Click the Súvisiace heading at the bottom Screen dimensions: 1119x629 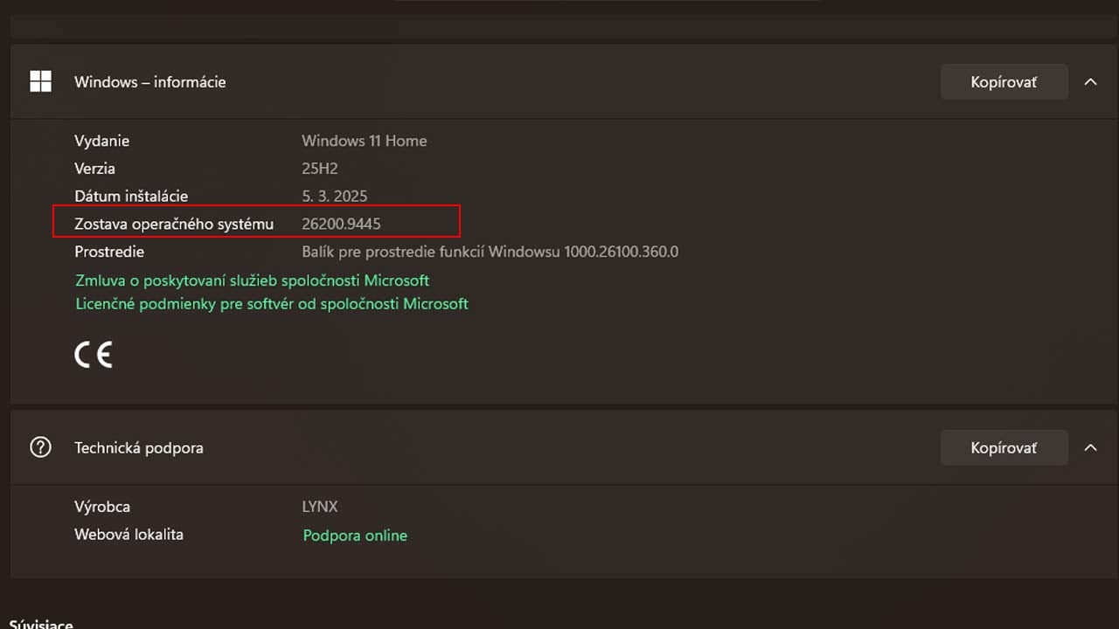click(x=41, y=624)
